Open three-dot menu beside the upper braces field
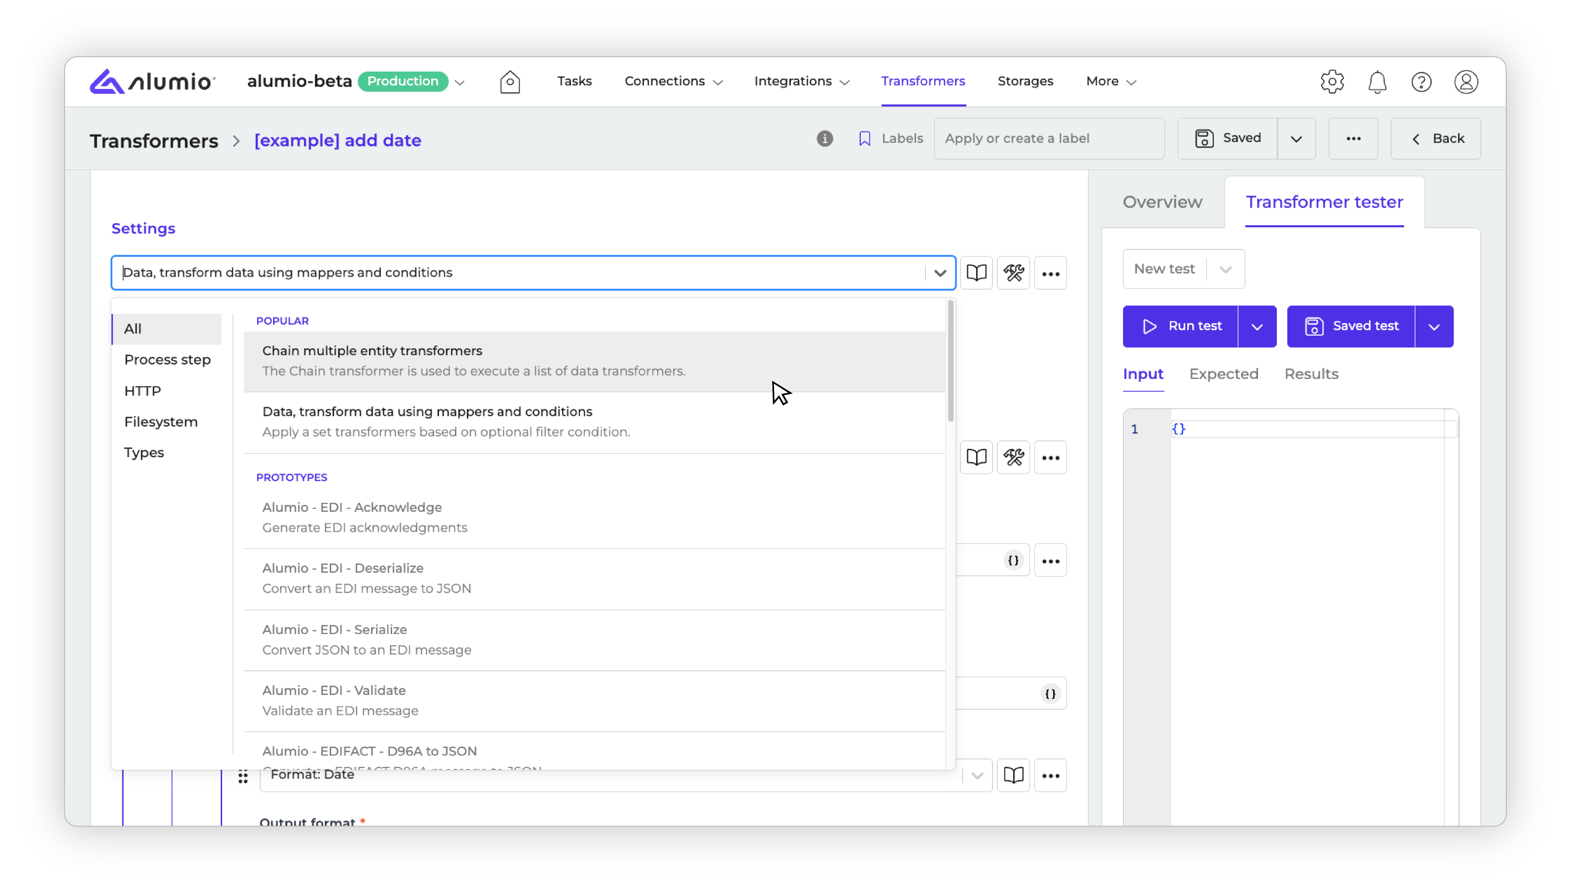 1050,560
